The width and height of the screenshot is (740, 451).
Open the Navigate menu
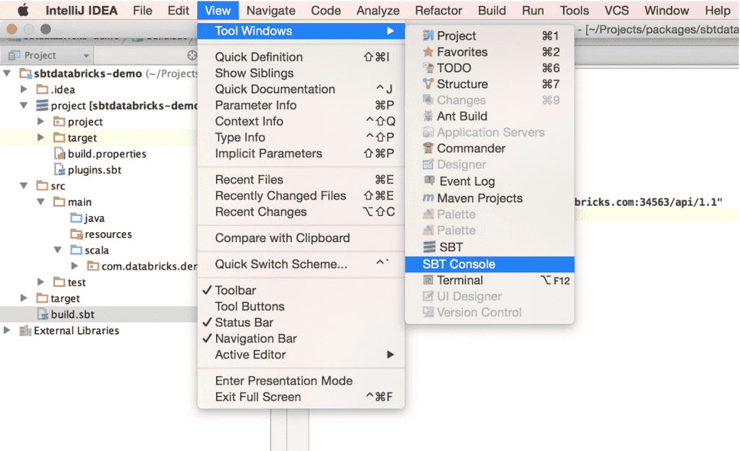[270, 10]
